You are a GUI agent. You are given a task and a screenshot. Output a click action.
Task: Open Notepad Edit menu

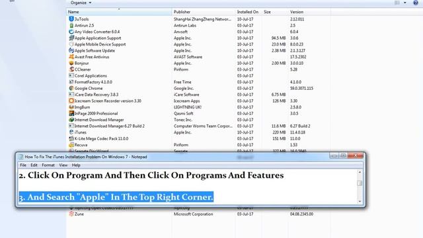tap(34, 165)
